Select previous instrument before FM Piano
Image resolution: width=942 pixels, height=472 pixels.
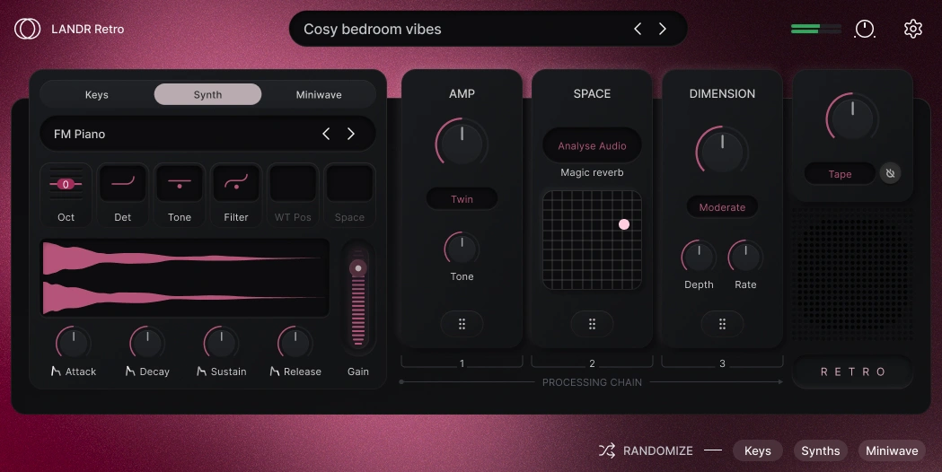pos(326,134)
